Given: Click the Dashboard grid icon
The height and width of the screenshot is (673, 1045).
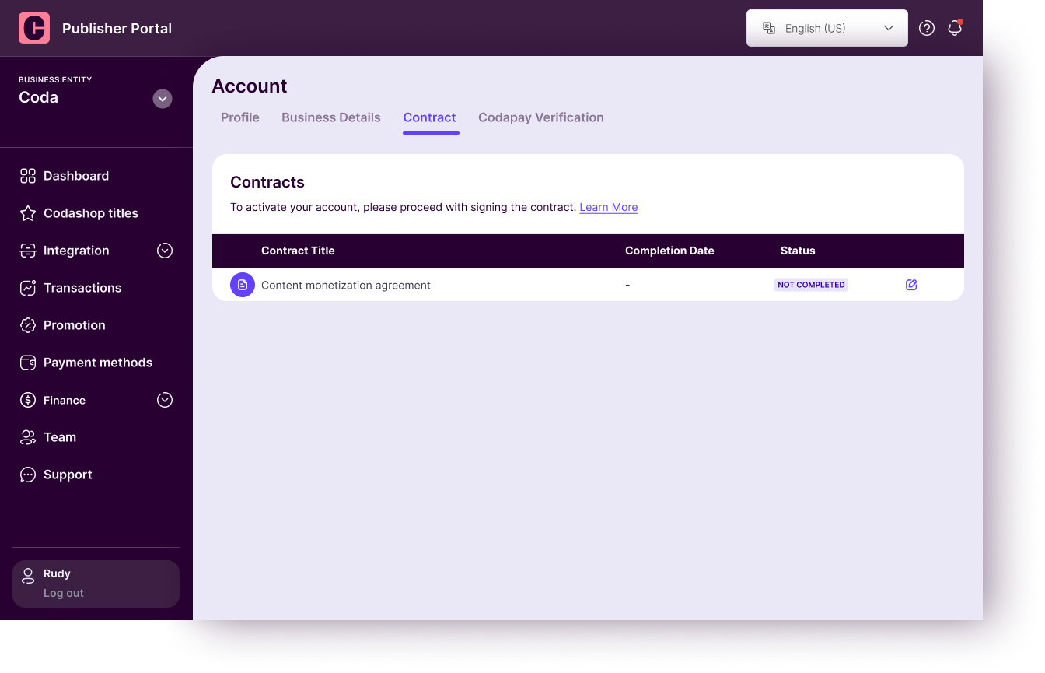Looking at the screenshot, I should point(28,176).
